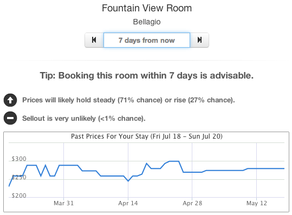Click the Fountain View Room heading
This screenshot has height=215, width=292.
tap(147, 8)
